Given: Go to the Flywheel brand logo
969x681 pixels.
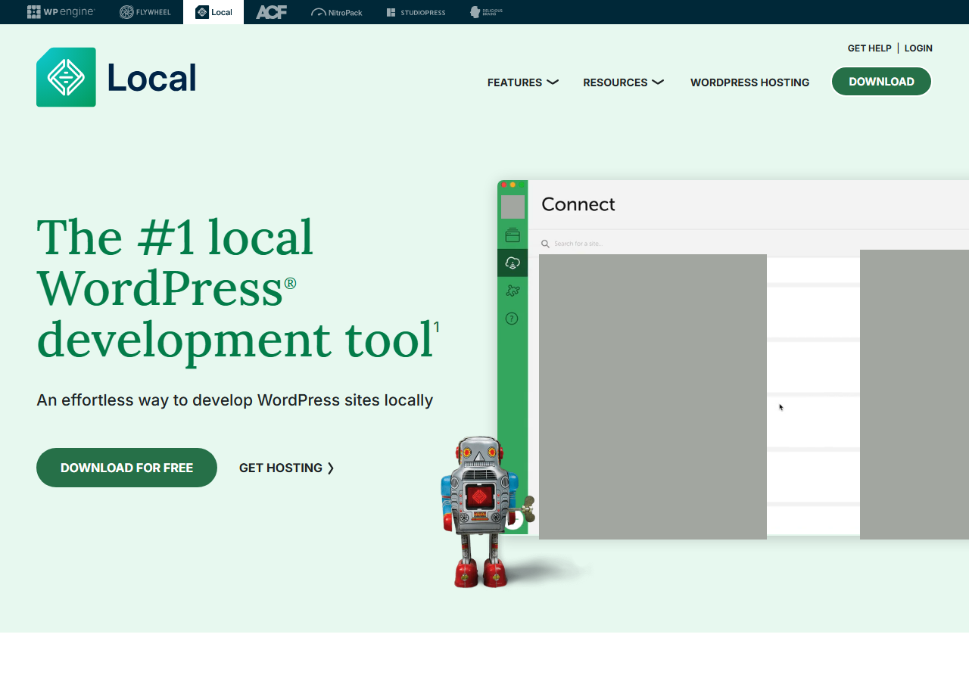Looking at the screenshot, I should 145,12.
